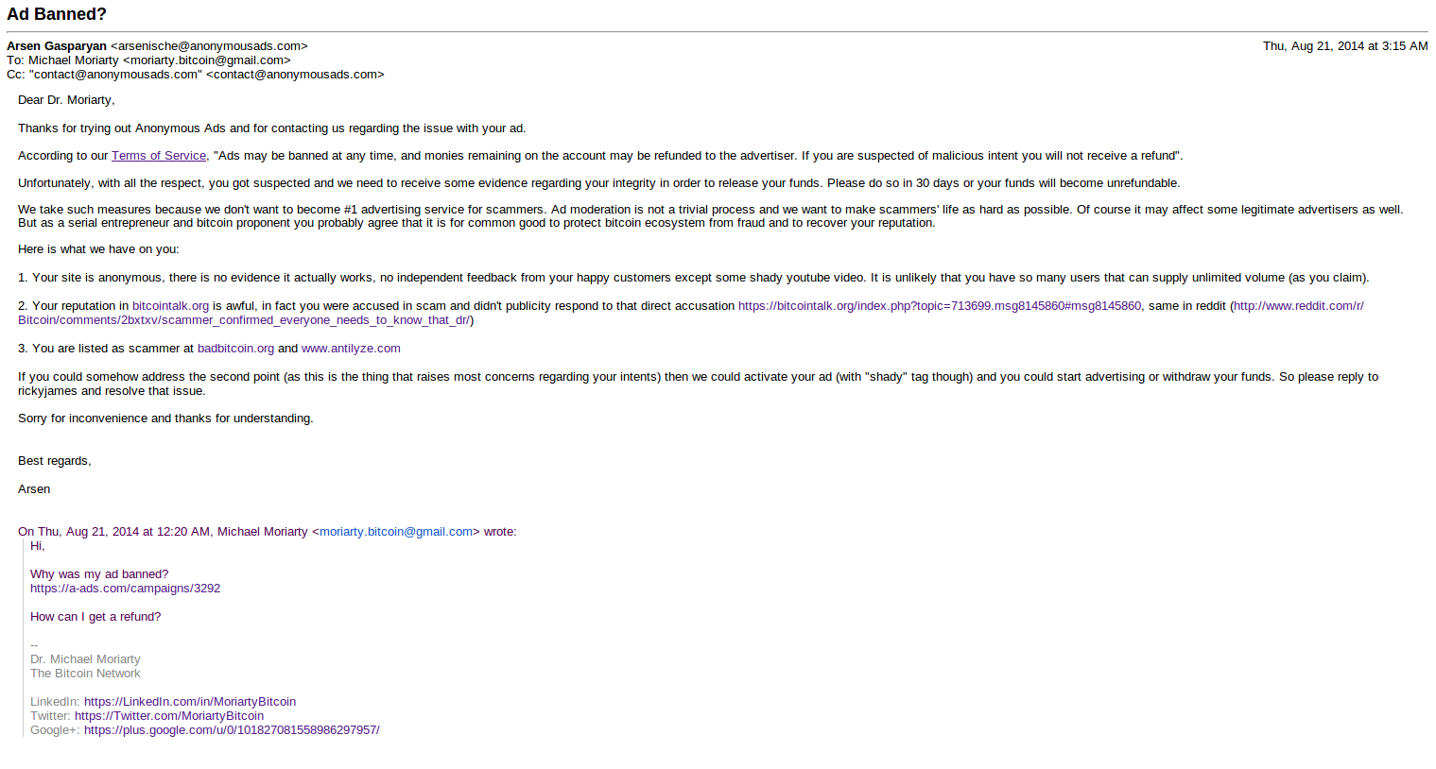
Task: Open the LinkedIn MoriartyBitcoin profile link
Action: 190,702
